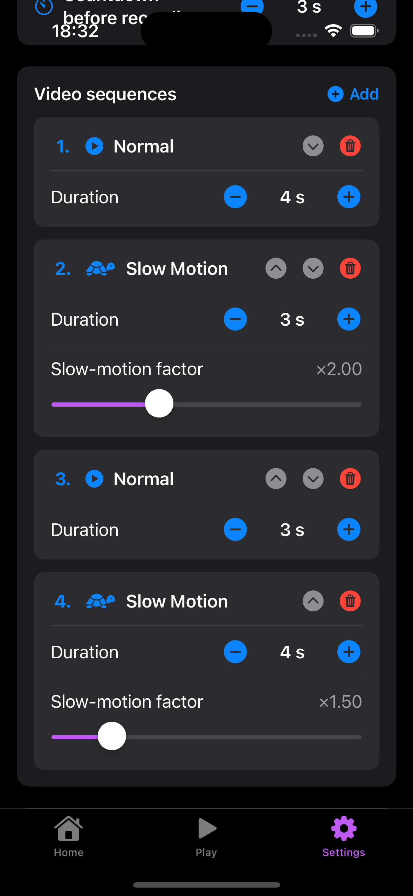Tap trash icon on sequence 3
Viewport: 413px width, 896px height.
point(350,478)
